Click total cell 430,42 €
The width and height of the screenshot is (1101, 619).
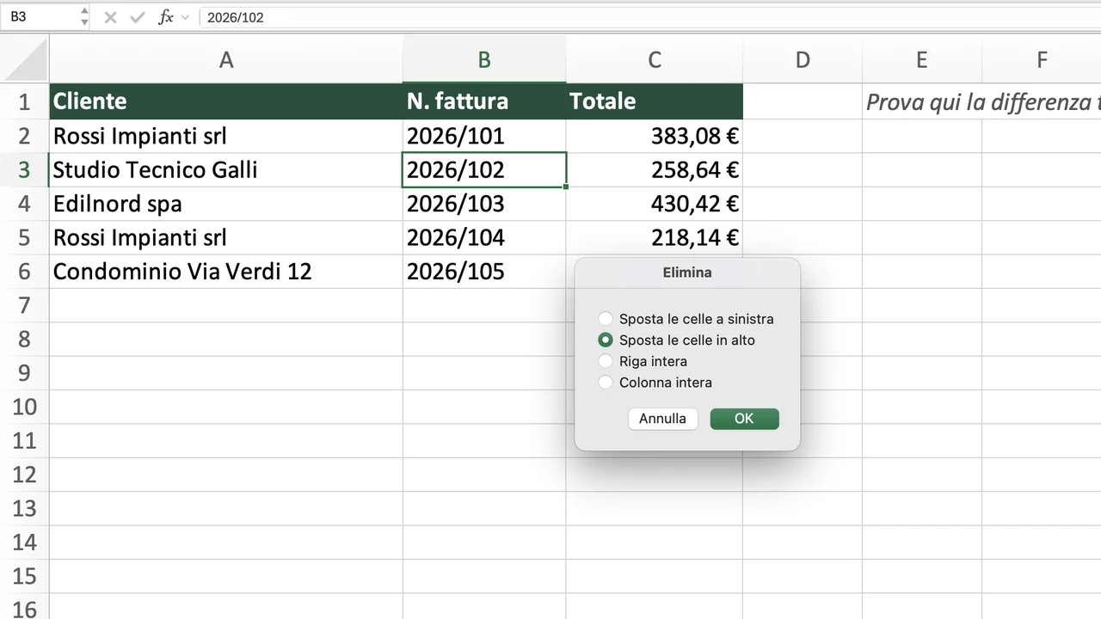[655, 204]
